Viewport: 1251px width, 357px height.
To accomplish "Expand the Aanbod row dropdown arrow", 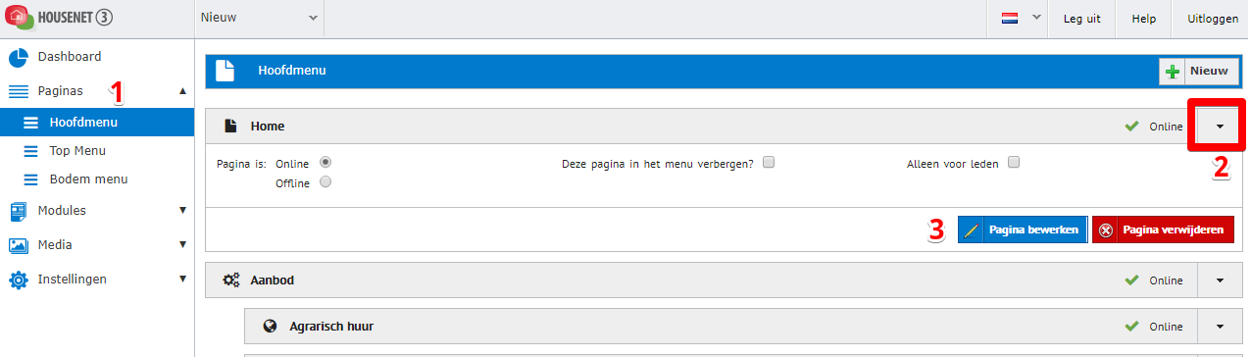I will click(x=1220, y=280).
